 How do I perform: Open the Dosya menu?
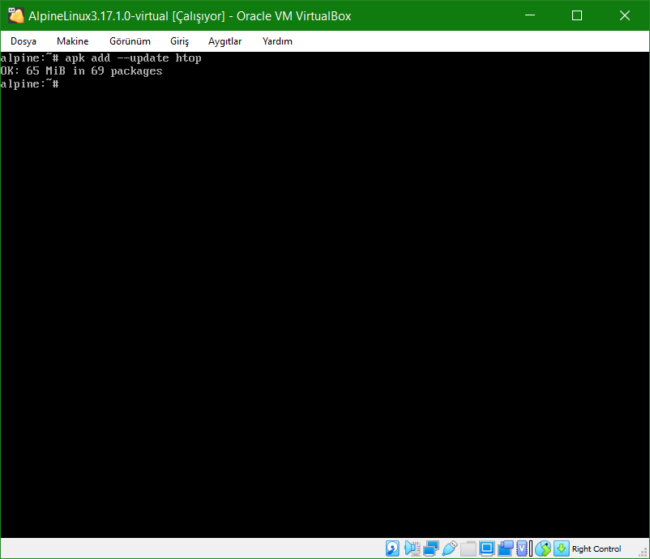(x=24, y=41)
